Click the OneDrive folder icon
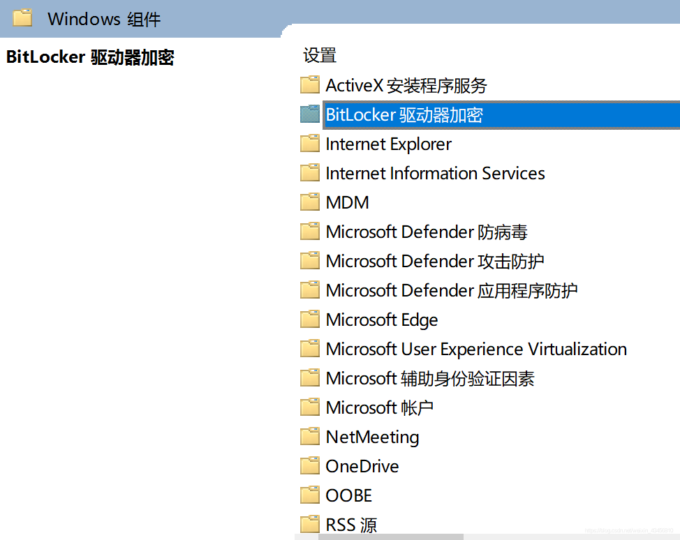This screenshot has width=680, height=540. point(310,466)
